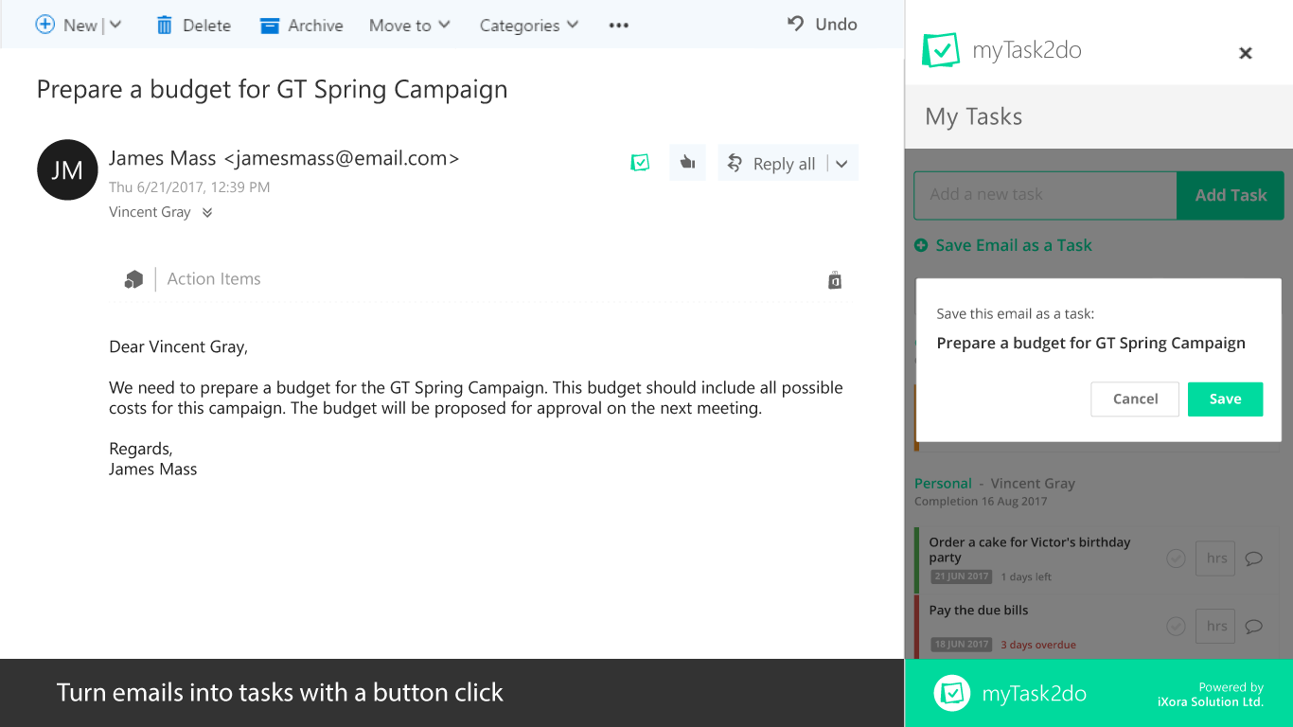Cancel saving the email as task
Image resolution: width=1293 pixels, height=727 pixels.
[x=1135, y=399]
